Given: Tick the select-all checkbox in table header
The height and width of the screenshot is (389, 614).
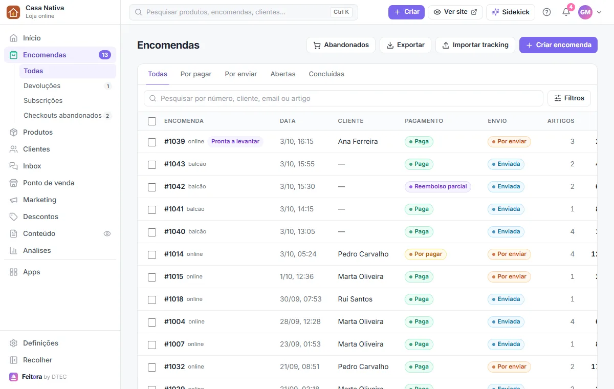Looking at the screenshot, I should point(152,121).
